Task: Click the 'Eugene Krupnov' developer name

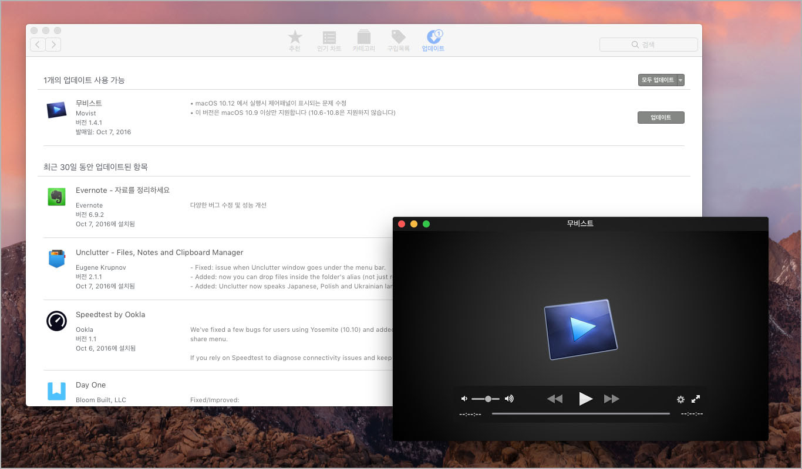Action: [x=101, y=267]
